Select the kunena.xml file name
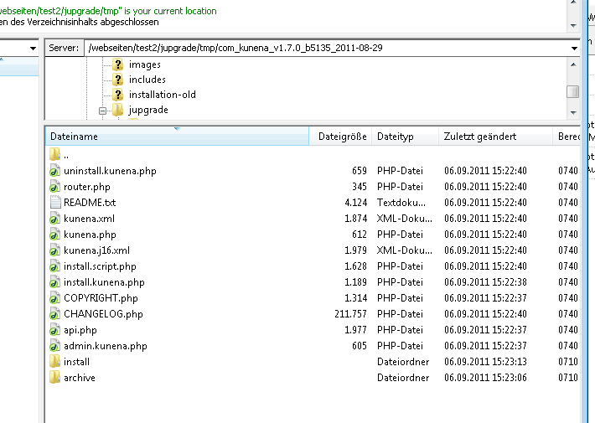This screenshot has width=595, height=423. click(89, 219)
